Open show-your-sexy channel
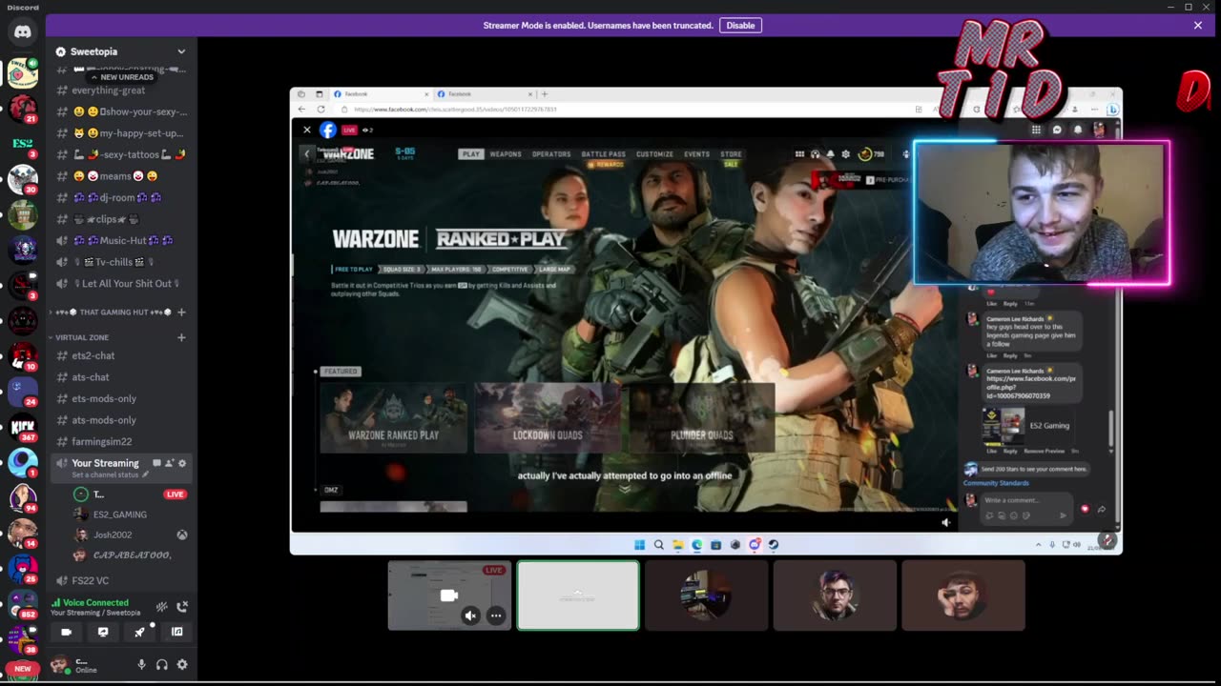1221x686 pixels. [121, 111]
